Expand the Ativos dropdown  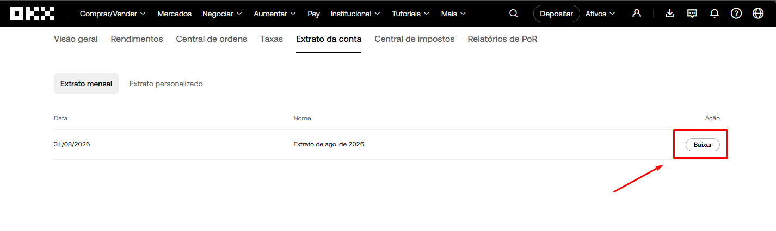[x=600, y=14]
